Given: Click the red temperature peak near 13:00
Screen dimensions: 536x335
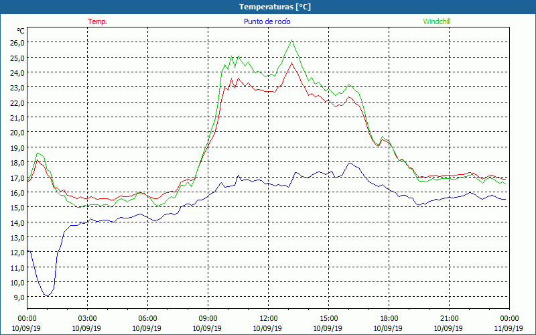Looking at the screenshot, I should [x=291, y=63].
